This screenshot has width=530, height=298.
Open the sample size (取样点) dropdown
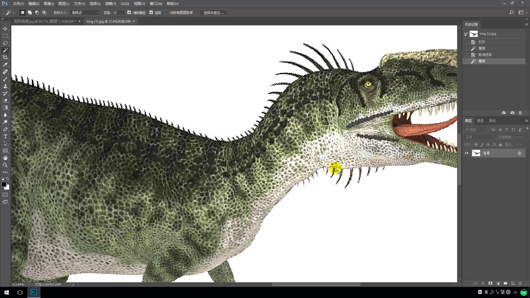pos(85,13)
